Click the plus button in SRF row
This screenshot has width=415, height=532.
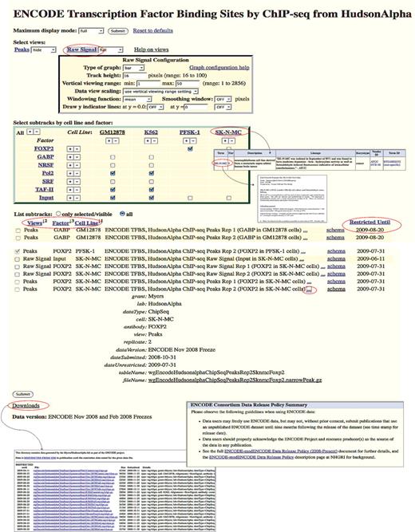[x=70, y=182]
